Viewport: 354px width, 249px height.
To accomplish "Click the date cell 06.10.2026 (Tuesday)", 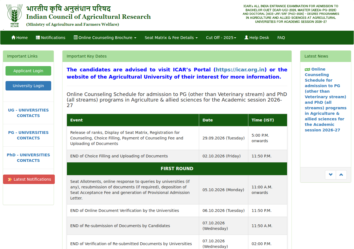I will click(x=223, y=211).
